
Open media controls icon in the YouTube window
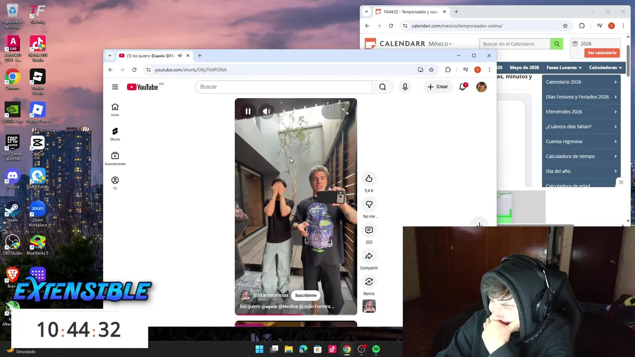tap(465, 70)
